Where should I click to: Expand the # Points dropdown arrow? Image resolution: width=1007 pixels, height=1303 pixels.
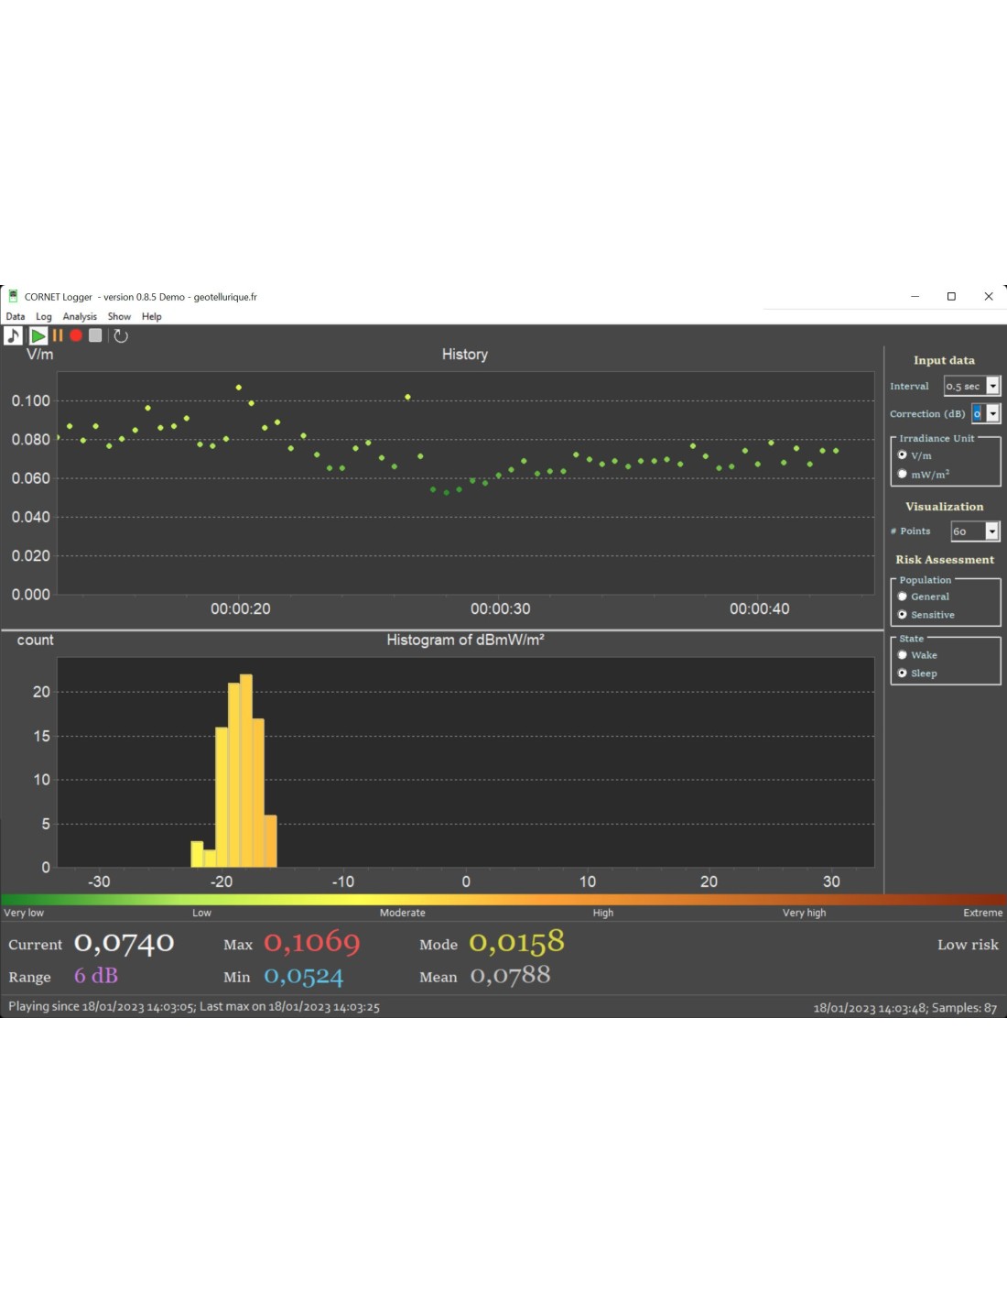coord(992,531)
